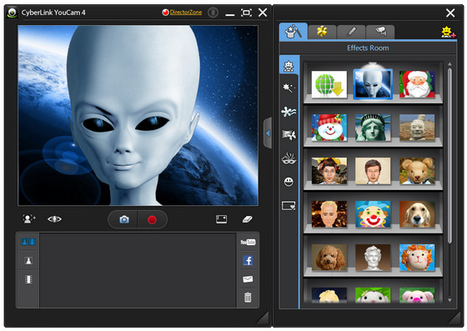The height and width of the screenshot is (331, 467).
Task: Select the emoticon smiley category
Action: coord(289,181)
